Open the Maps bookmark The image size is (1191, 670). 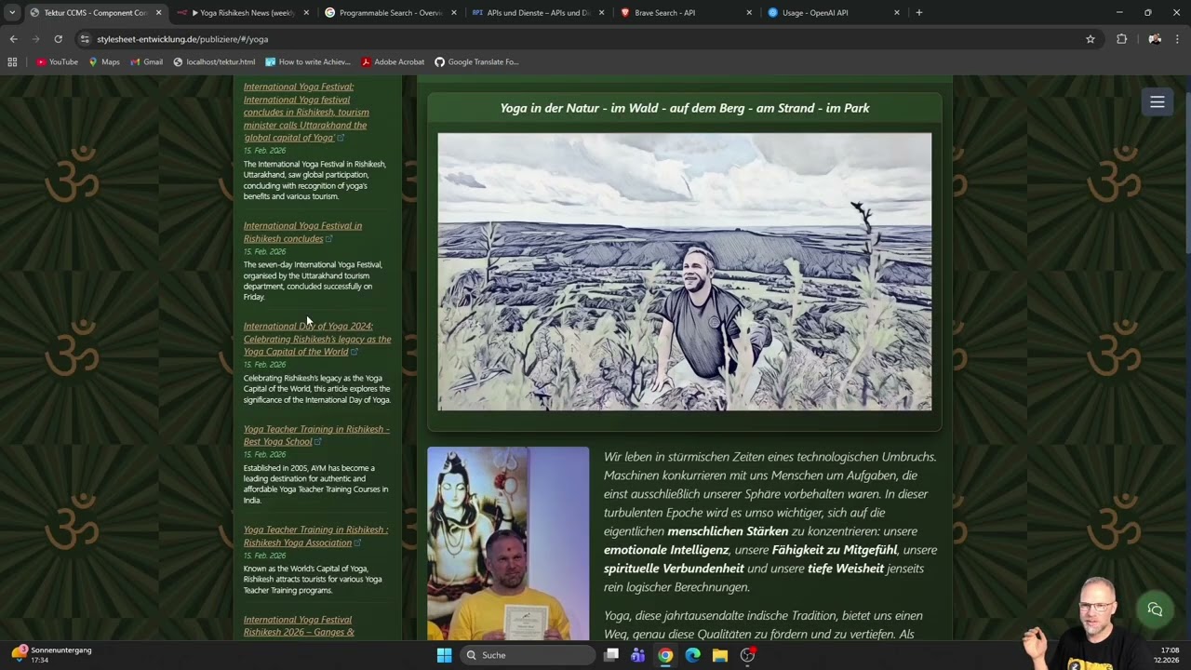(x=104, y=62)
